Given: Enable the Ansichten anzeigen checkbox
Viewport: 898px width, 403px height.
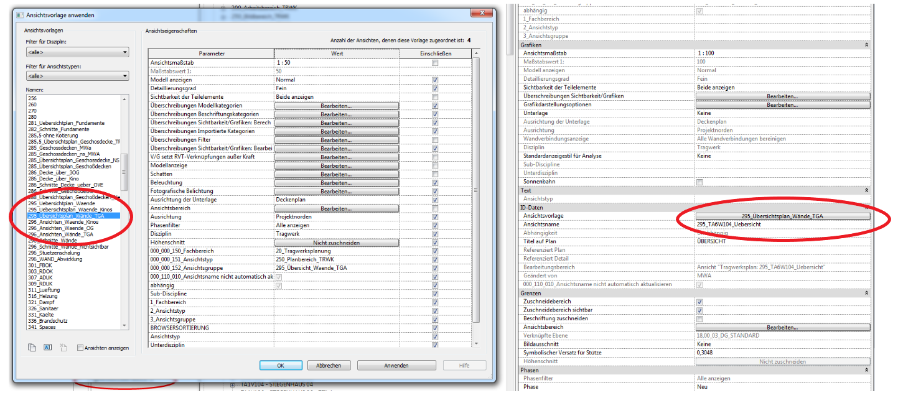Looking at the screenshot, I should pos(80,348).
